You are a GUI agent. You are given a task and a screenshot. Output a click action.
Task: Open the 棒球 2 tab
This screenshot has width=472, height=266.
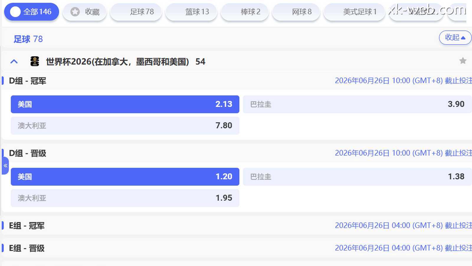point(245,12)
